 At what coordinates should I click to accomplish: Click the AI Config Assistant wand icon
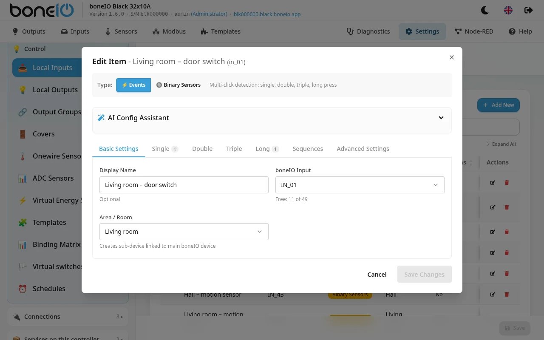pos(101,118)
